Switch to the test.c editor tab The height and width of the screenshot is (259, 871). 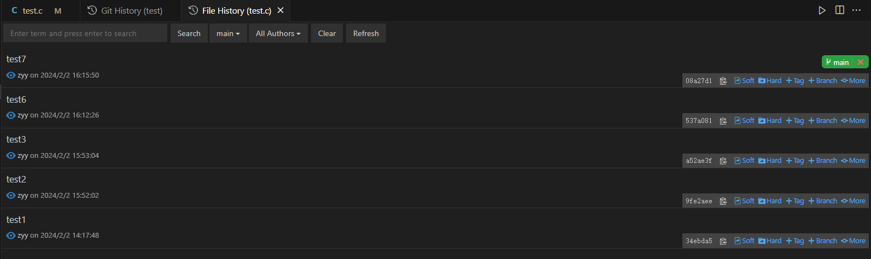pos(37,10)
